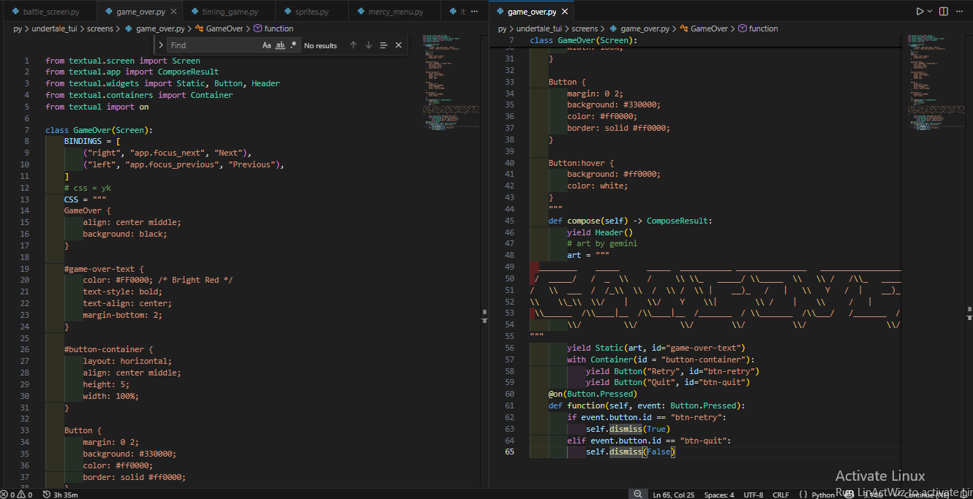Open the Spaces: 4 indentation setting
973x499 pixels.
pyautogui.click(x=719, y=495)
